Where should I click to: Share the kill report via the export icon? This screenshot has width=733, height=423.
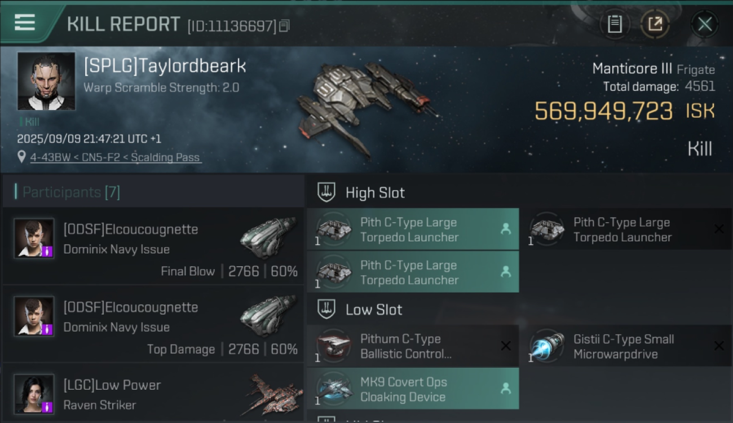click(x=655, y=24)
